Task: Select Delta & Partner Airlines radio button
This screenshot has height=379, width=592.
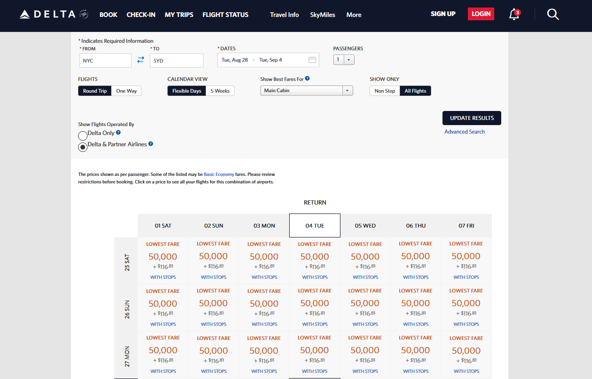Action: (x=83, y=147)
